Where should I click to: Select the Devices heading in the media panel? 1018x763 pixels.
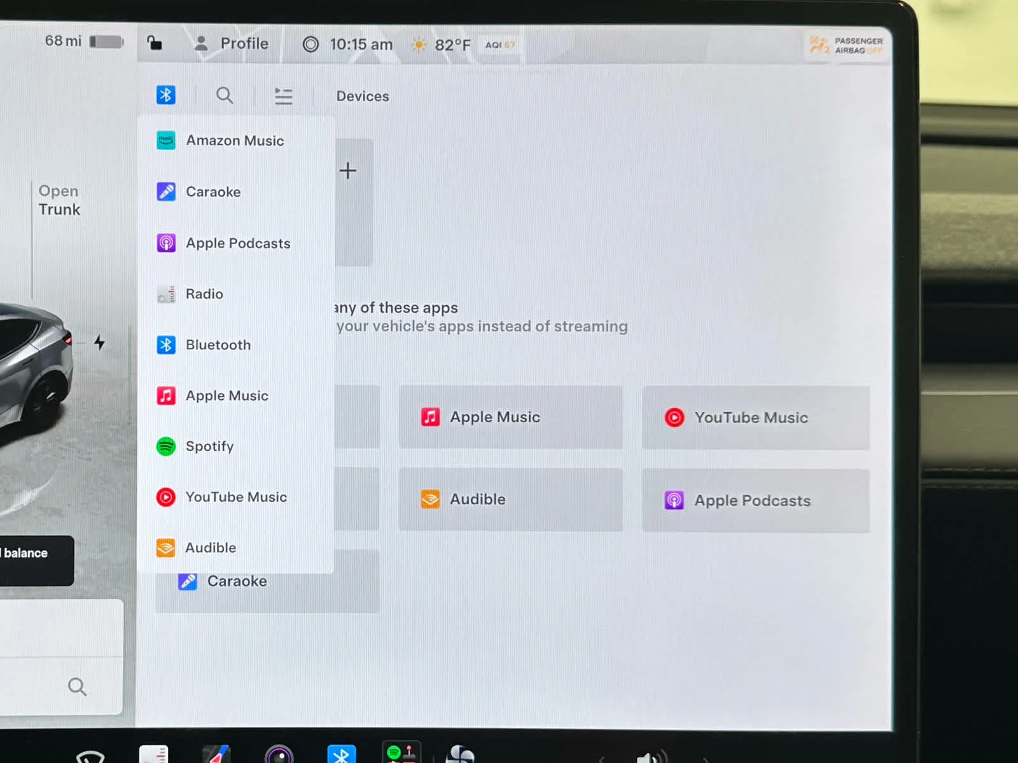pyautogui.click(x=363, y=96)
